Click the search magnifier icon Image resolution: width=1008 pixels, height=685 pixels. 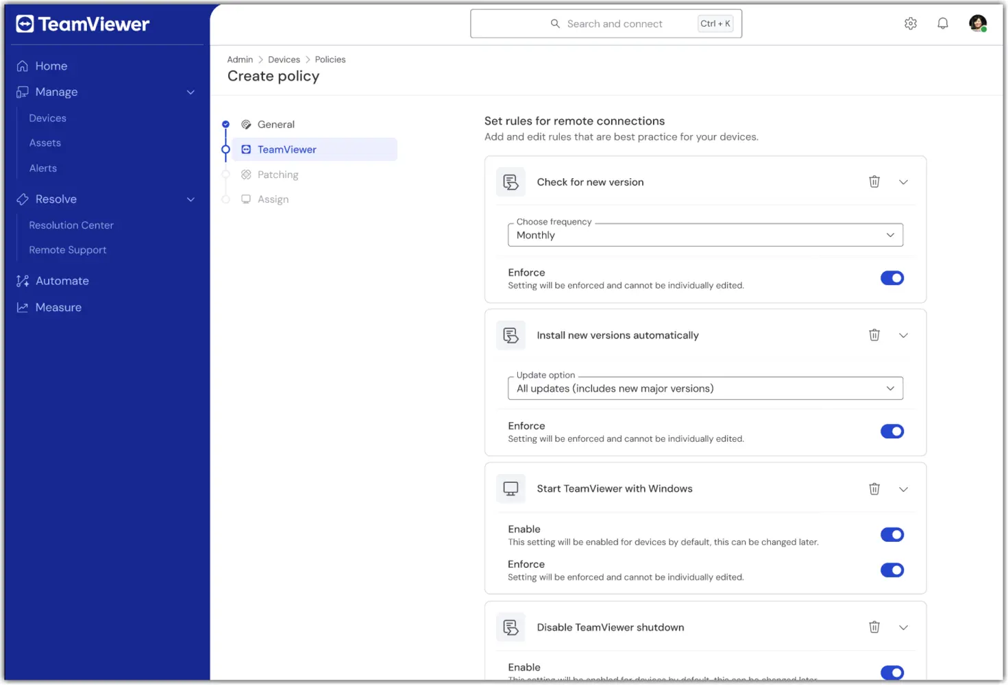pyautogui.click(x=555, y=23)
